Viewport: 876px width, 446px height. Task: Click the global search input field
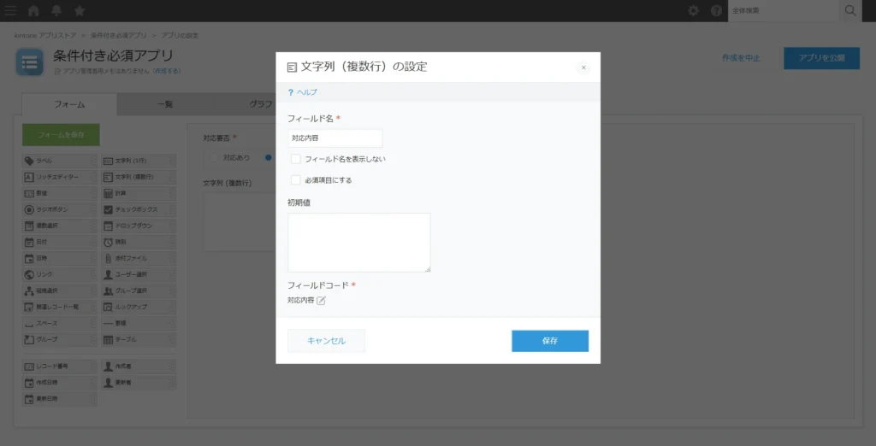click(784, 10)
